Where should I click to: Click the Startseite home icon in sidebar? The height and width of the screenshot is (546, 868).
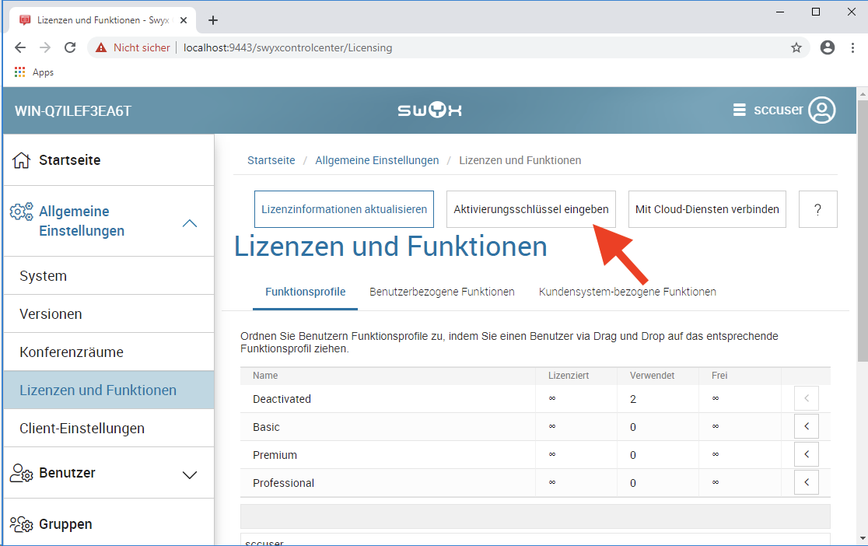[x=22, y=161]
